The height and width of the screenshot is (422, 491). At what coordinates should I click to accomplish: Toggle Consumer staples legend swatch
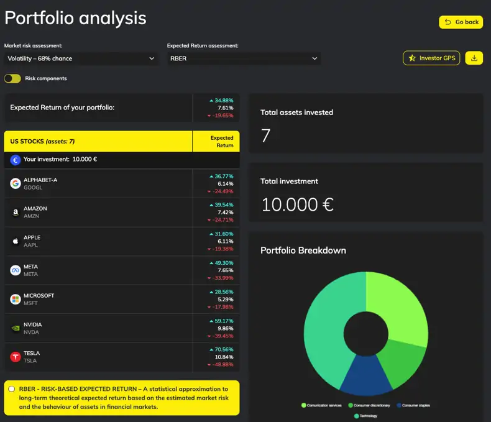399,405
